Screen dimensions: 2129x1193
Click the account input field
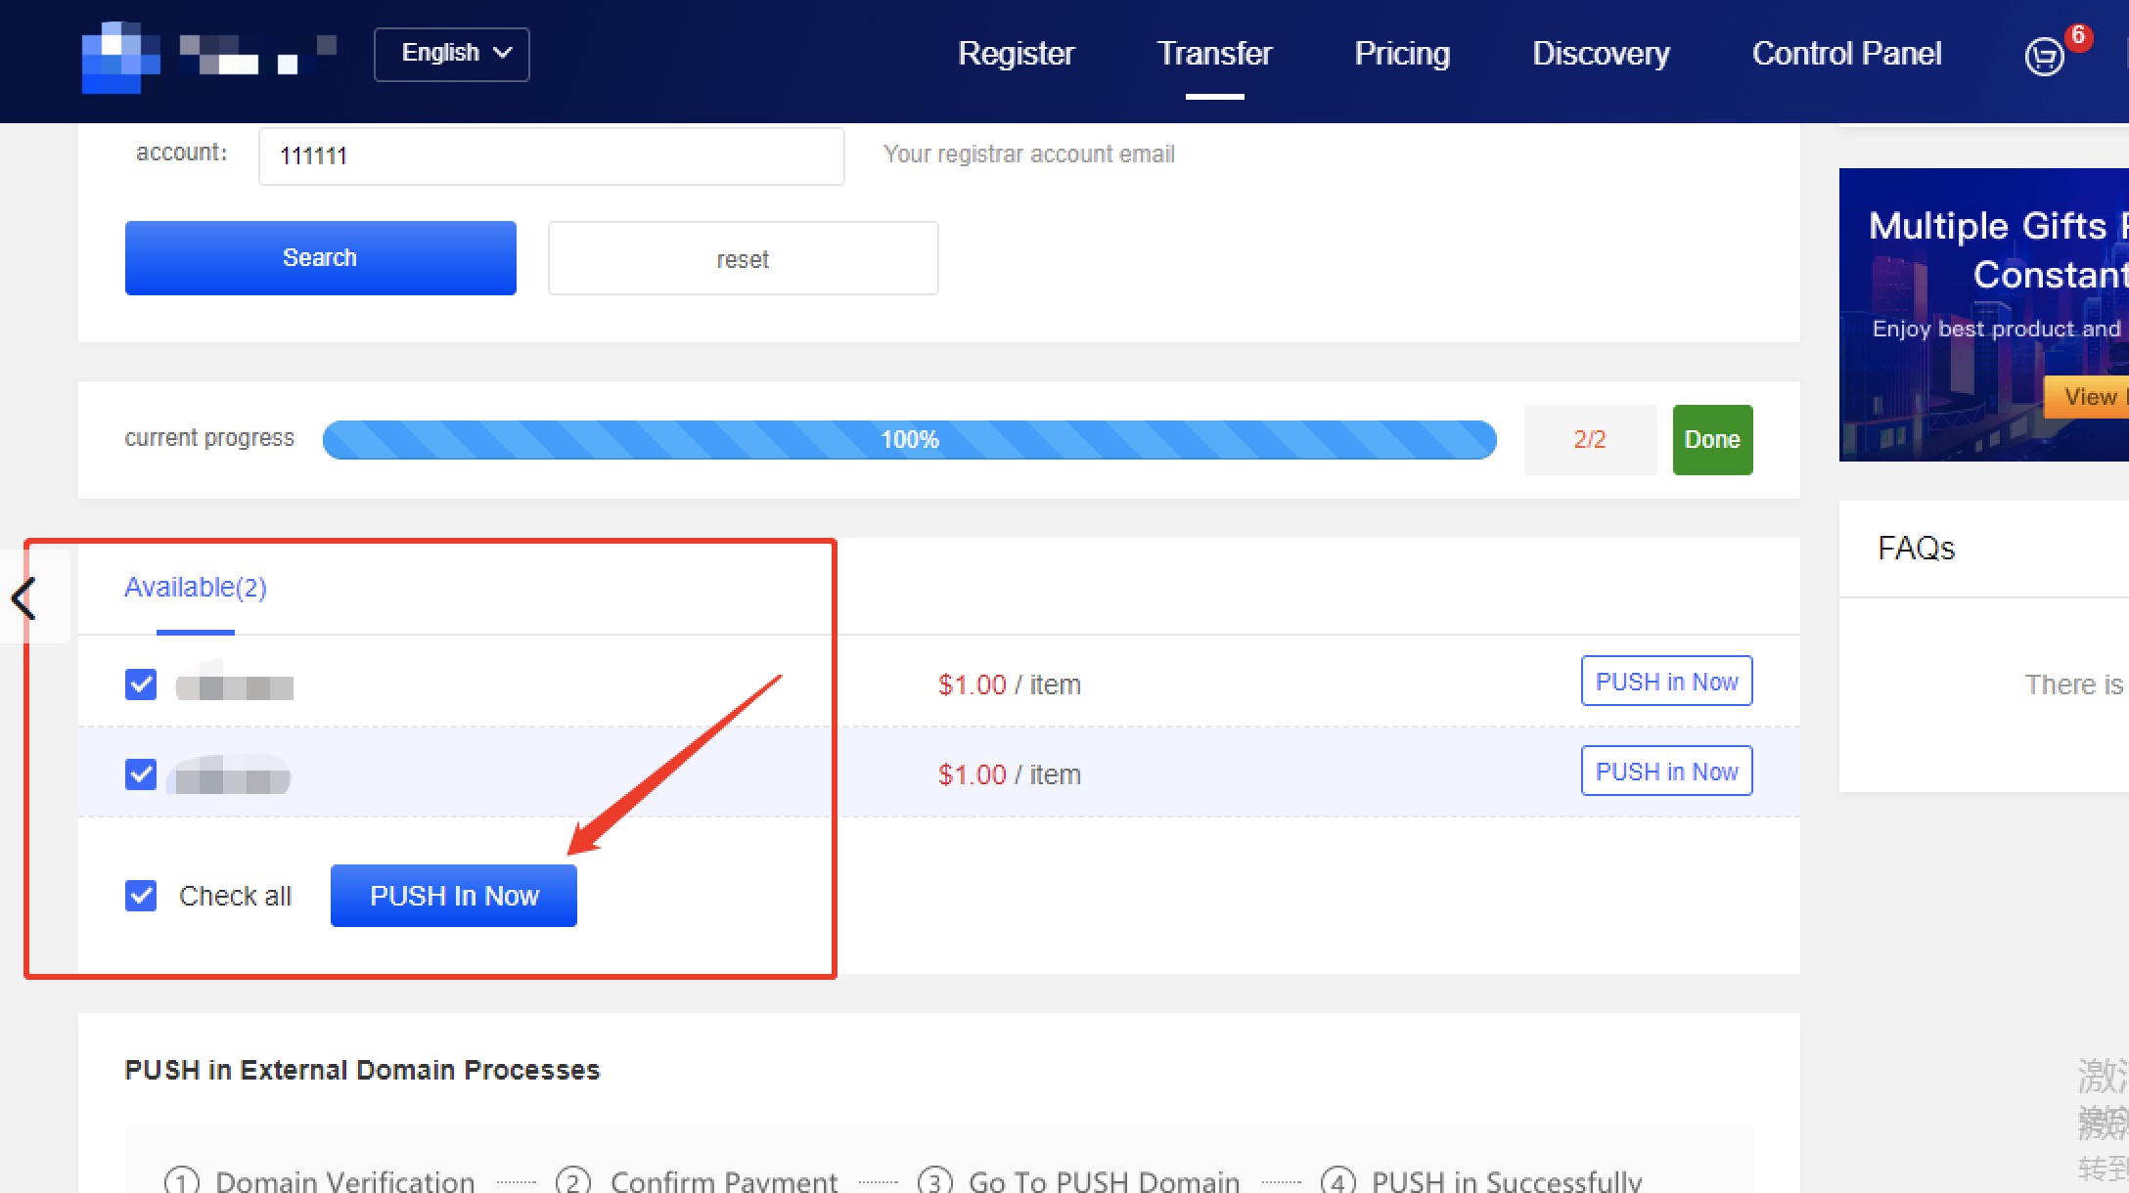pos(551,156)
